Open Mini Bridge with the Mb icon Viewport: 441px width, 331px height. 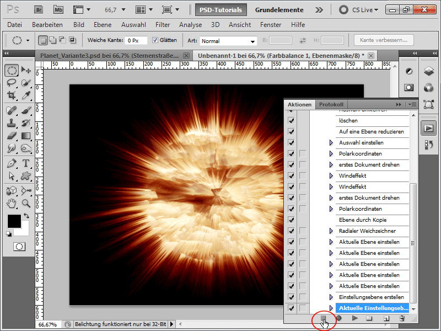(x=58, y=10)
